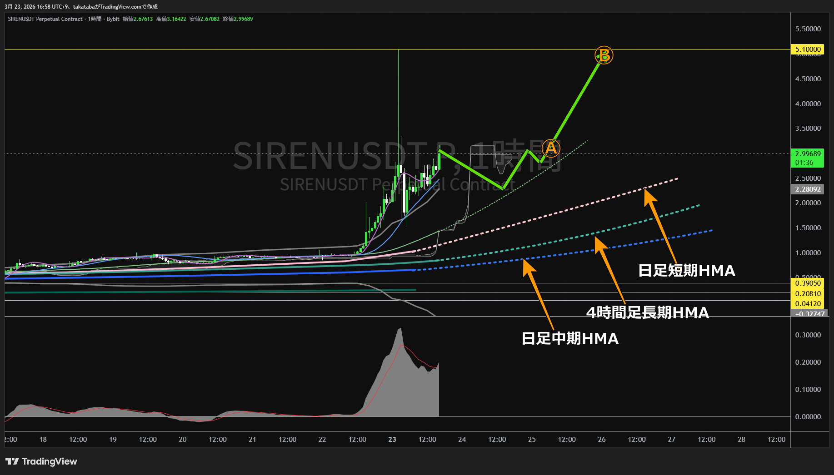Click the 安値2.67082 low value
This screenshot has width=834, height=475.
205,19
